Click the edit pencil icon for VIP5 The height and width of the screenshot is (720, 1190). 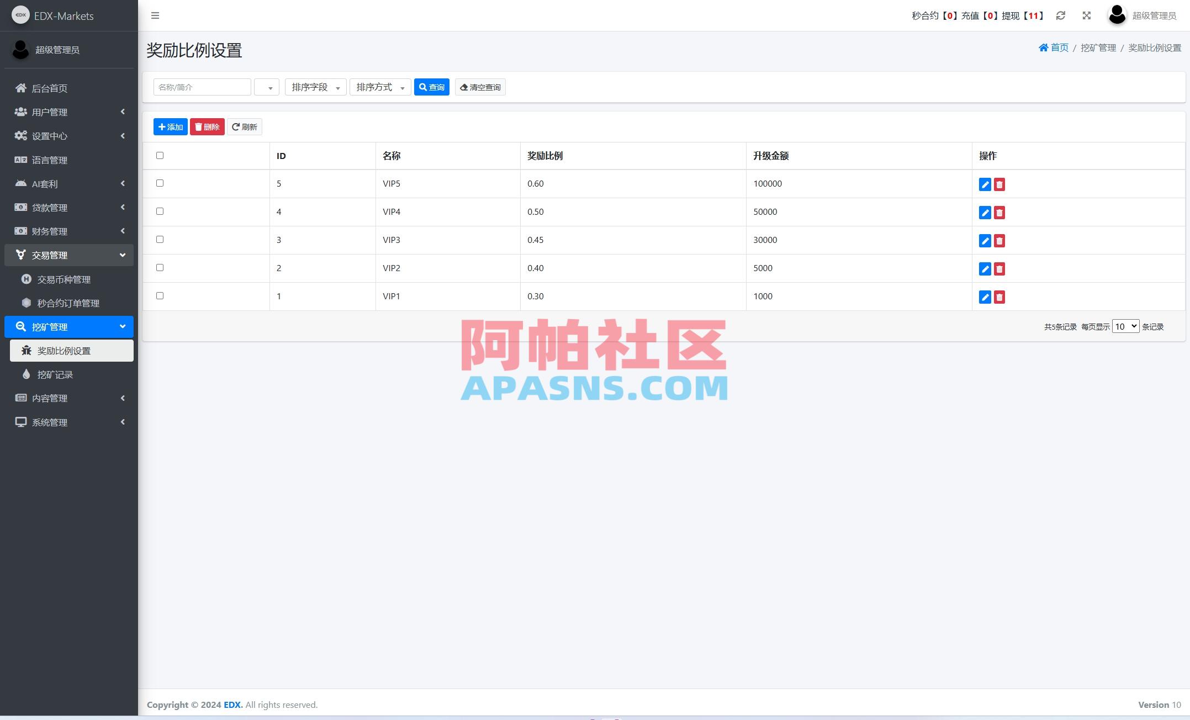985,184
